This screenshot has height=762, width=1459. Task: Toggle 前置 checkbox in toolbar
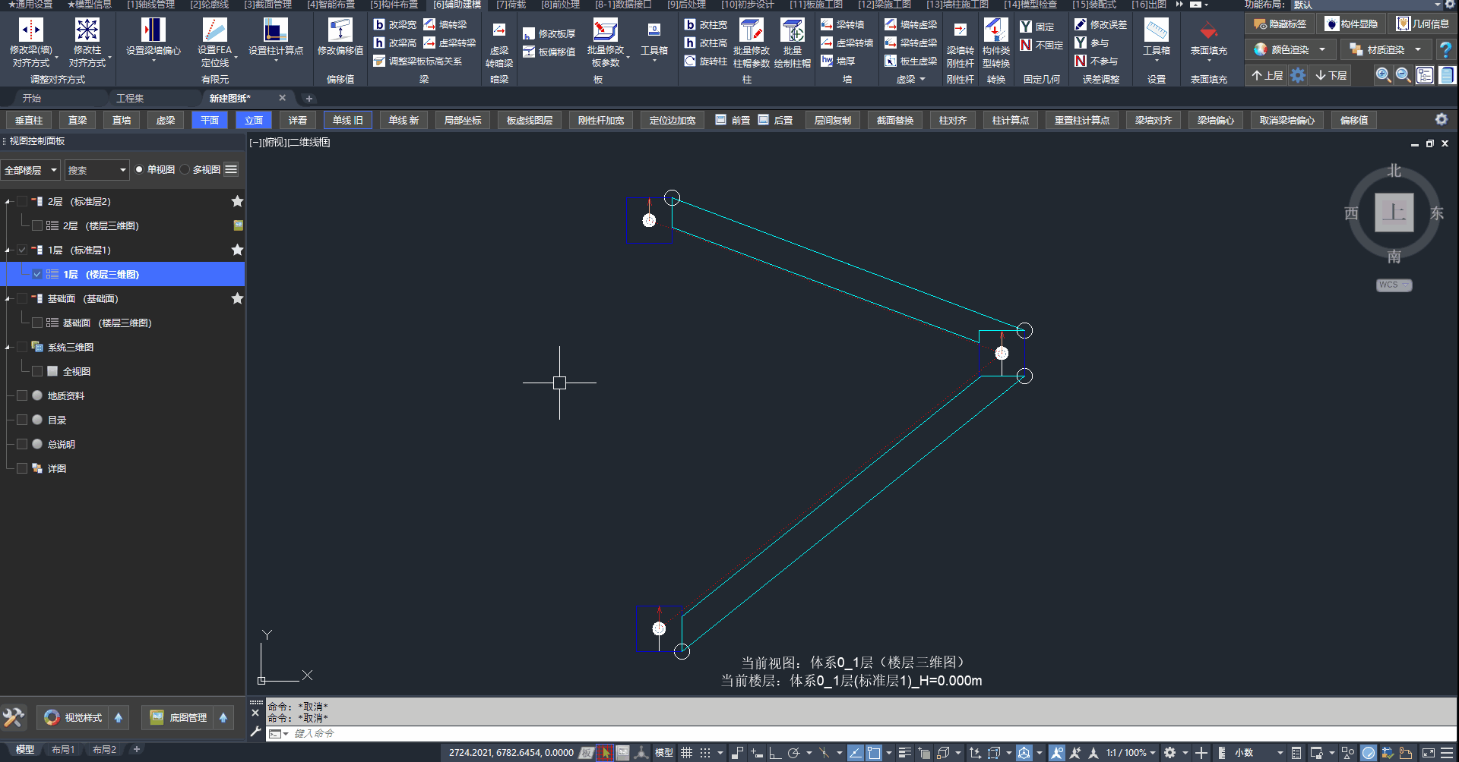pos(720,120)
